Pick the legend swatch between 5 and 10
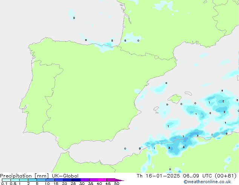 (x=41, y=180)
